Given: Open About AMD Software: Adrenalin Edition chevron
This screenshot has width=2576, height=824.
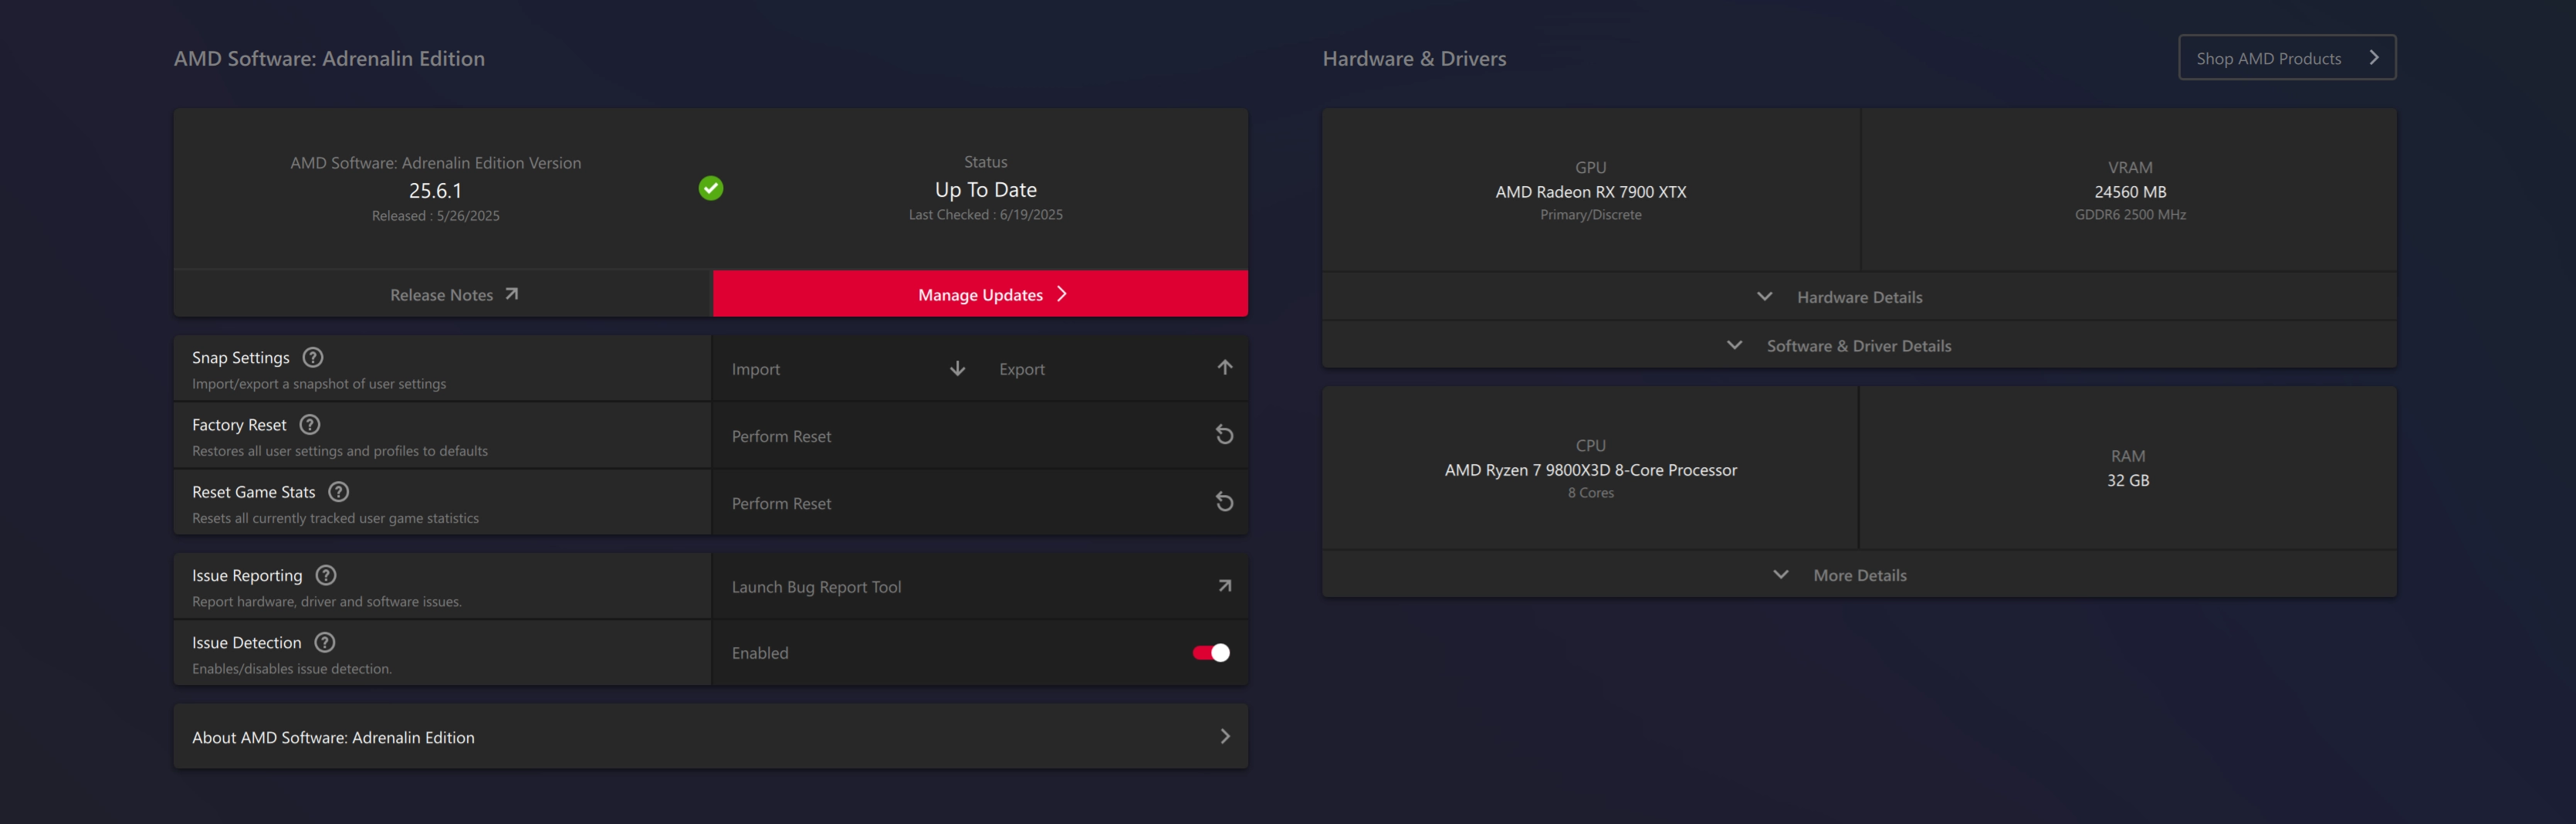Looking at the screenshot, I should (x=1225, y=736).
